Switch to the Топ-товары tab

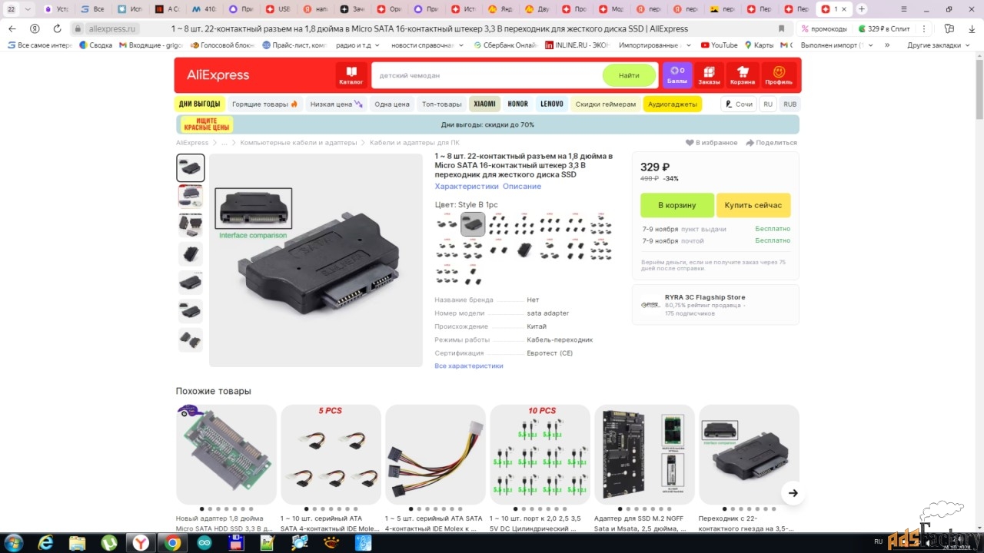(x=442, y=104)
